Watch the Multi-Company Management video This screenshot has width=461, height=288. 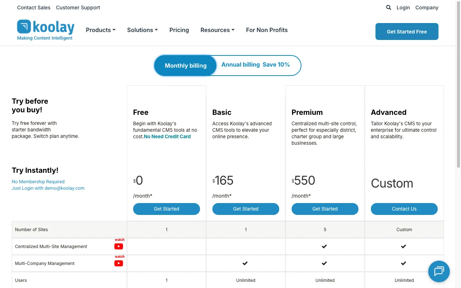118,263
